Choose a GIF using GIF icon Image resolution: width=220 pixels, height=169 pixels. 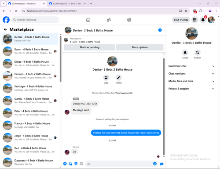81,164
